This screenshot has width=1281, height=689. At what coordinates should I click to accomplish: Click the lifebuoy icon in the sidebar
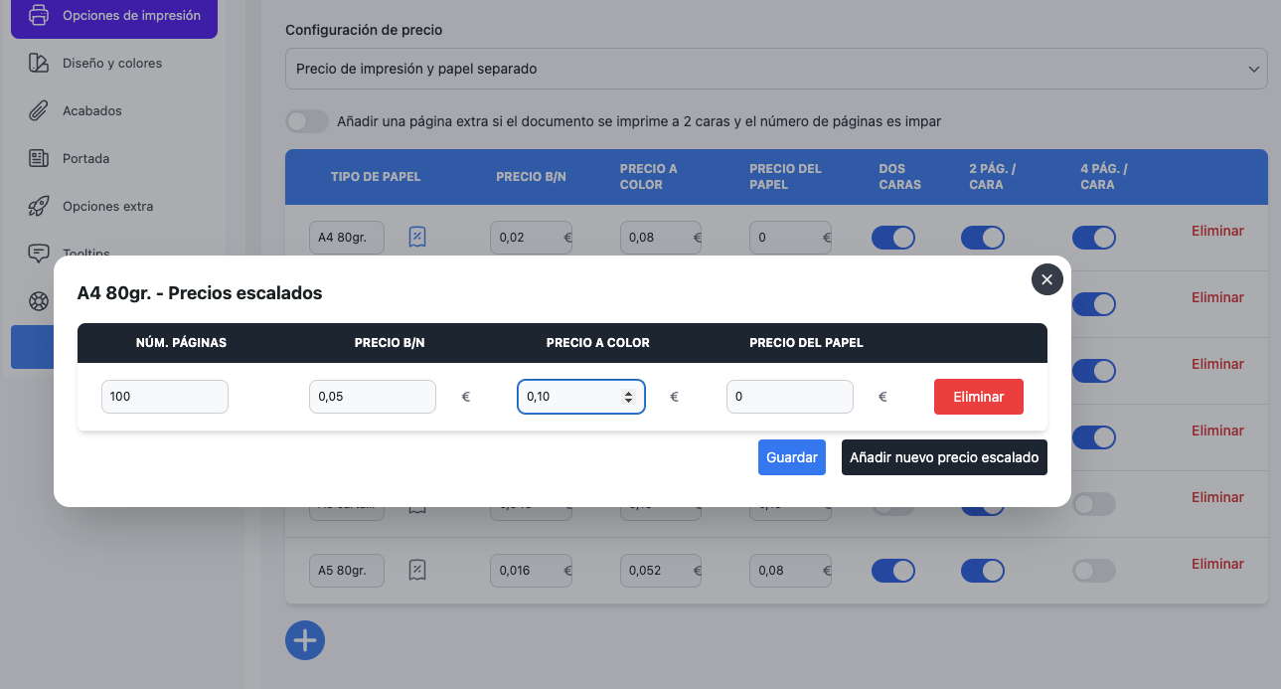39,301
